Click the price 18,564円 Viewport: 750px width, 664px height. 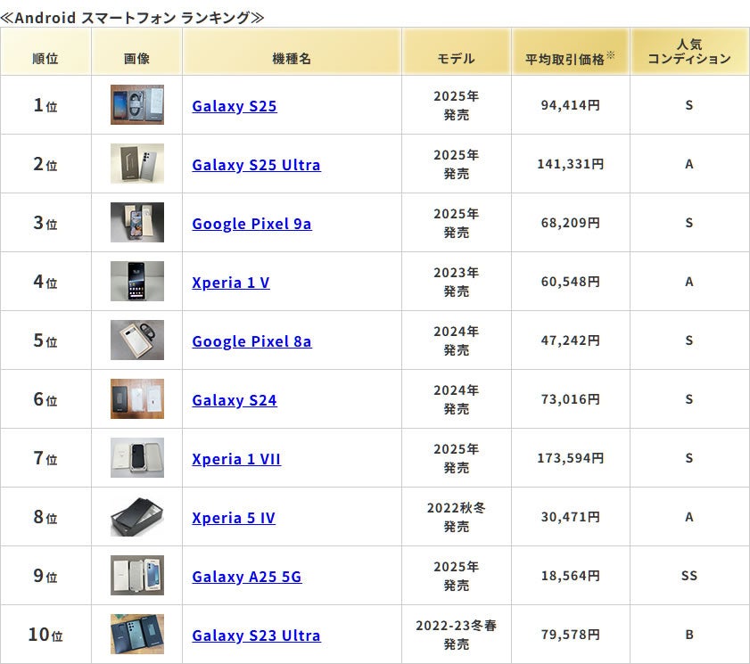[570, 576]
